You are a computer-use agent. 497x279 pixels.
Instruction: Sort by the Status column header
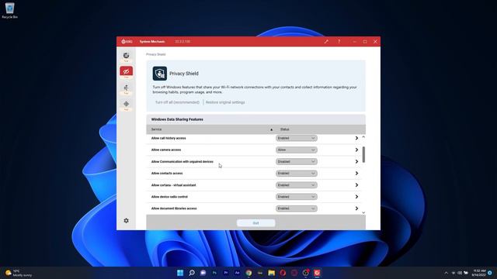(285, 129)
